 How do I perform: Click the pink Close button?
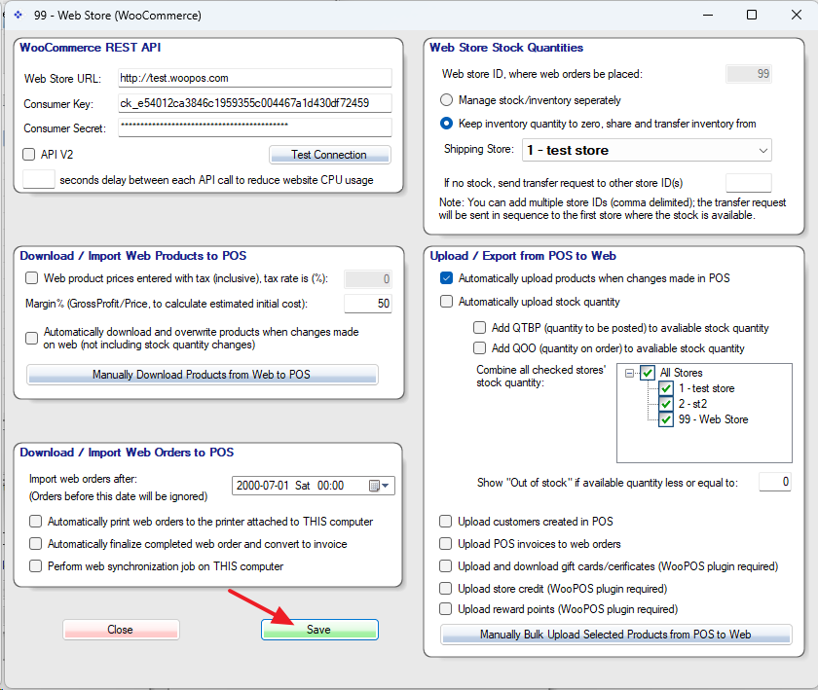[x=121, y=630]
